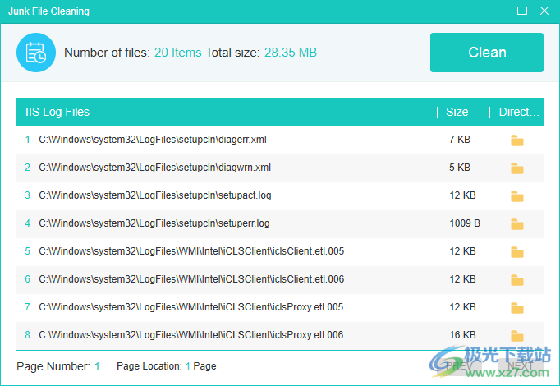Click the Clean button
The height and width of the screenshot is (386, 560).
(x=486, y=53)
